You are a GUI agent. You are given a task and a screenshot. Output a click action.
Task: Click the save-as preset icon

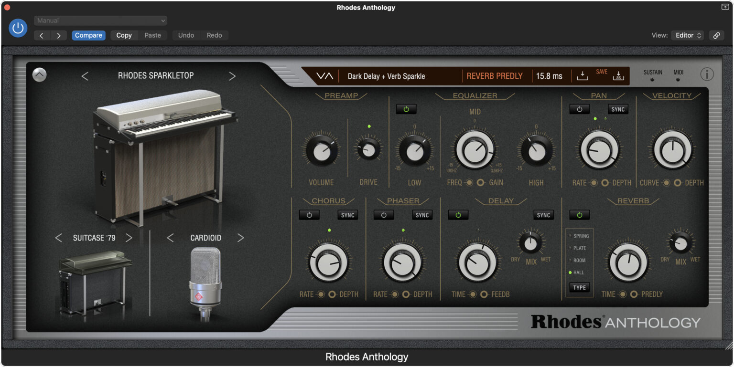[x=618, y=76]
